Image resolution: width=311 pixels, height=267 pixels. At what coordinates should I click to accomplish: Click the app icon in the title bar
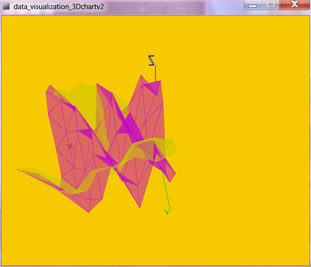pyautogui.click(x=6, y=6)
